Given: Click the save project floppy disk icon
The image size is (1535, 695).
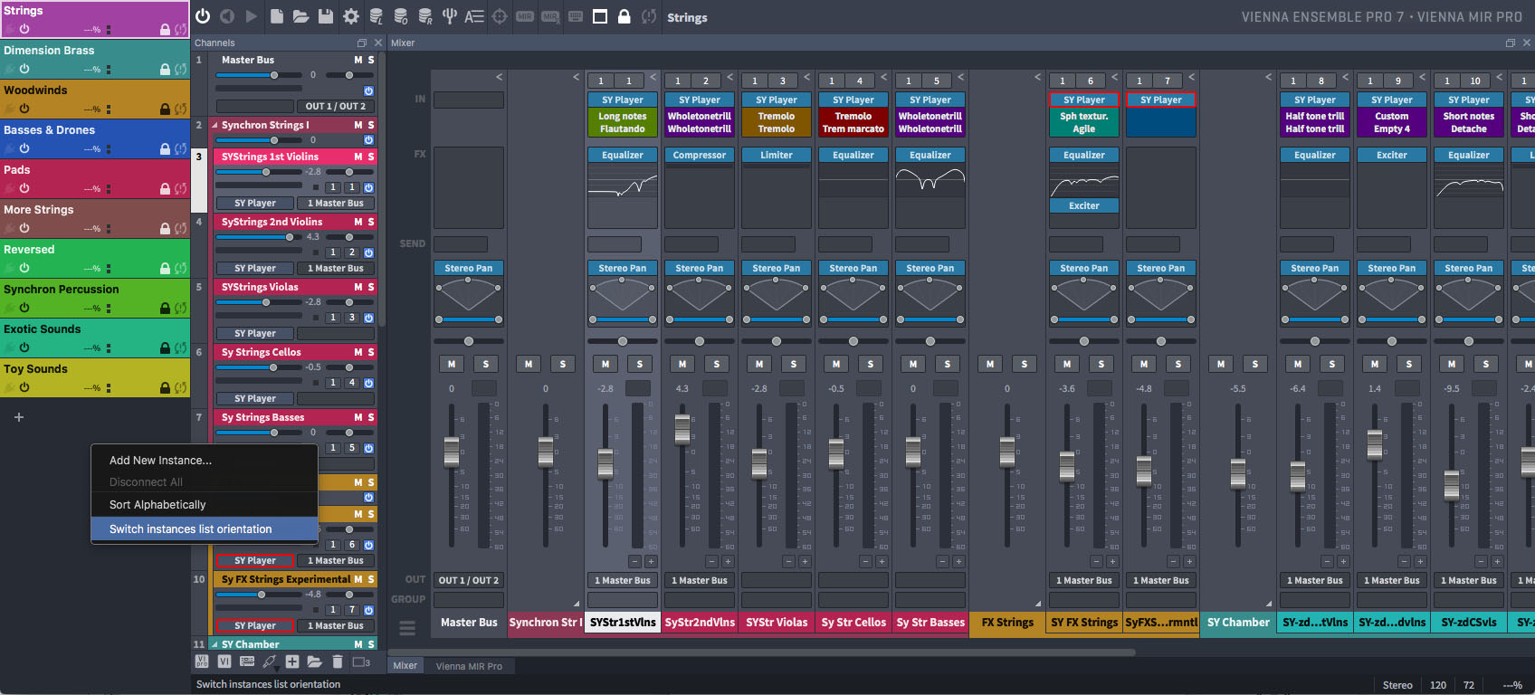Looking at the screenshot, I should click(326, 16).
